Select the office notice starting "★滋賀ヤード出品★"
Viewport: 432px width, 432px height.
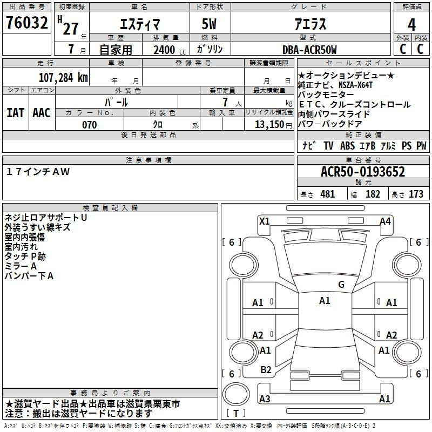[92, 403]
